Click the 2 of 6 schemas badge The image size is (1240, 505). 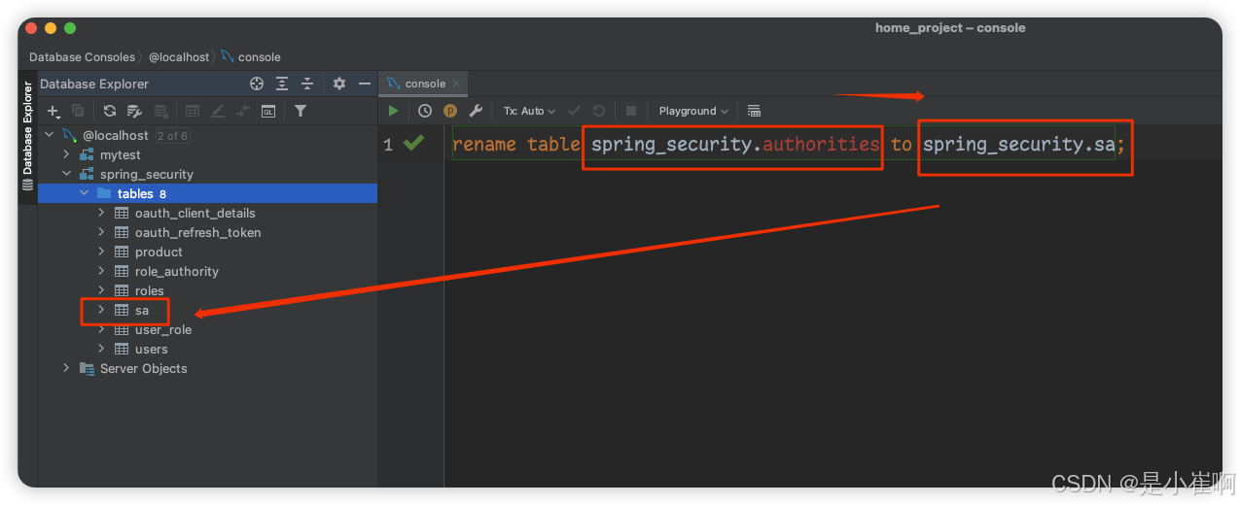click(x=172, y=136)
